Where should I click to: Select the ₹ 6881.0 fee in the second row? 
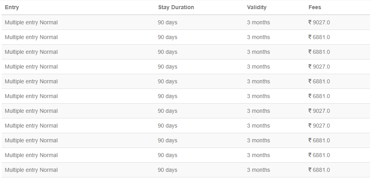click(319, 37)
